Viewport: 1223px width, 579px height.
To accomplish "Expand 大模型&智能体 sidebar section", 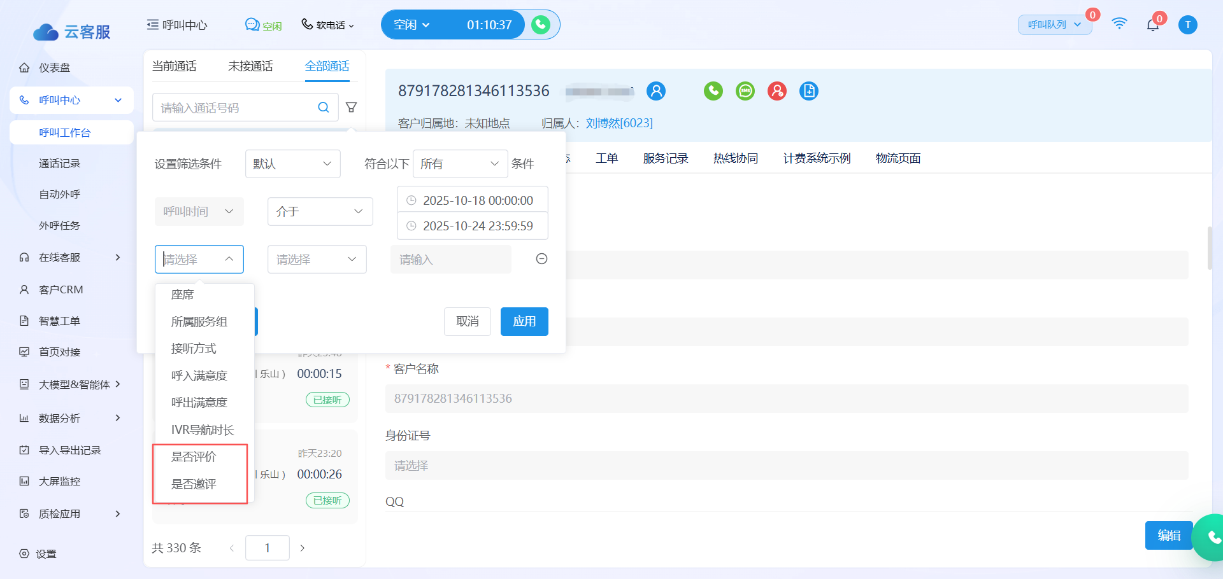I will [118, 384].
